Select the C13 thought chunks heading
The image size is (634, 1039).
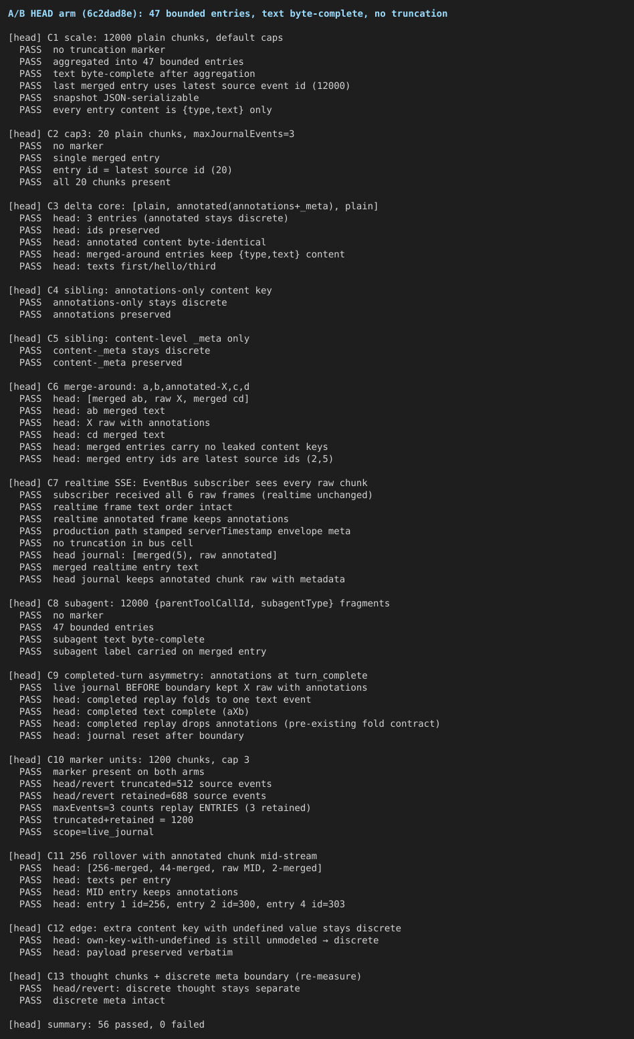(185, 976)
